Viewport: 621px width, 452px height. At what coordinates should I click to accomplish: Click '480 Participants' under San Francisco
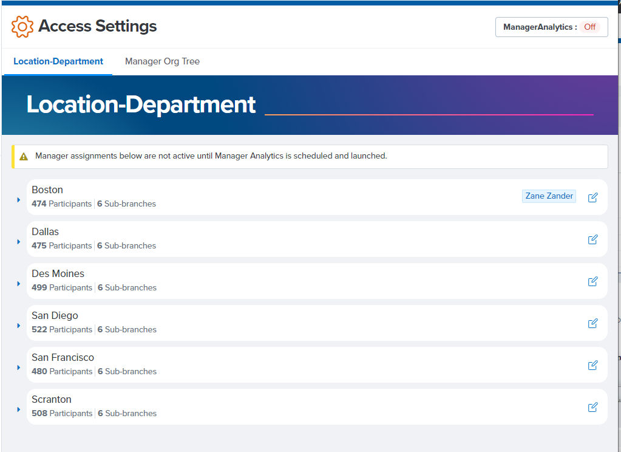point(62,372)
